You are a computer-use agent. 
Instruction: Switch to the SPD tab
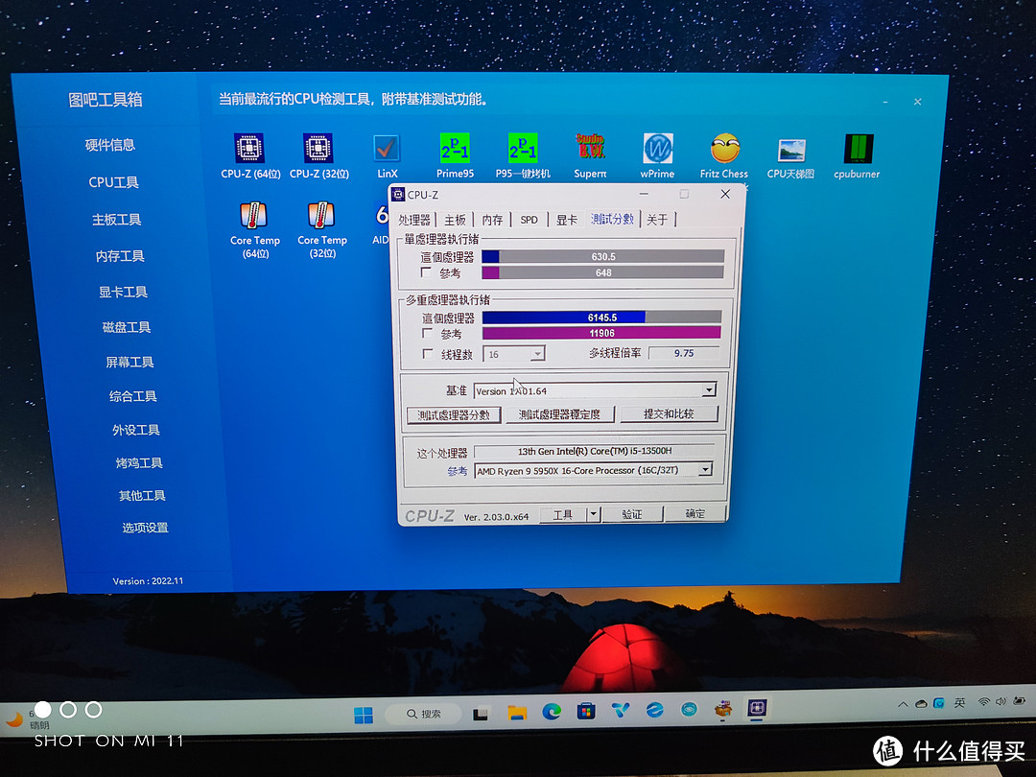529,220
